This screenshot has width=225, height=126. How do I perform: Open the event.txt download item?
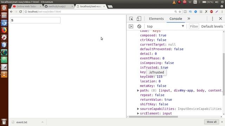(21, 122)
